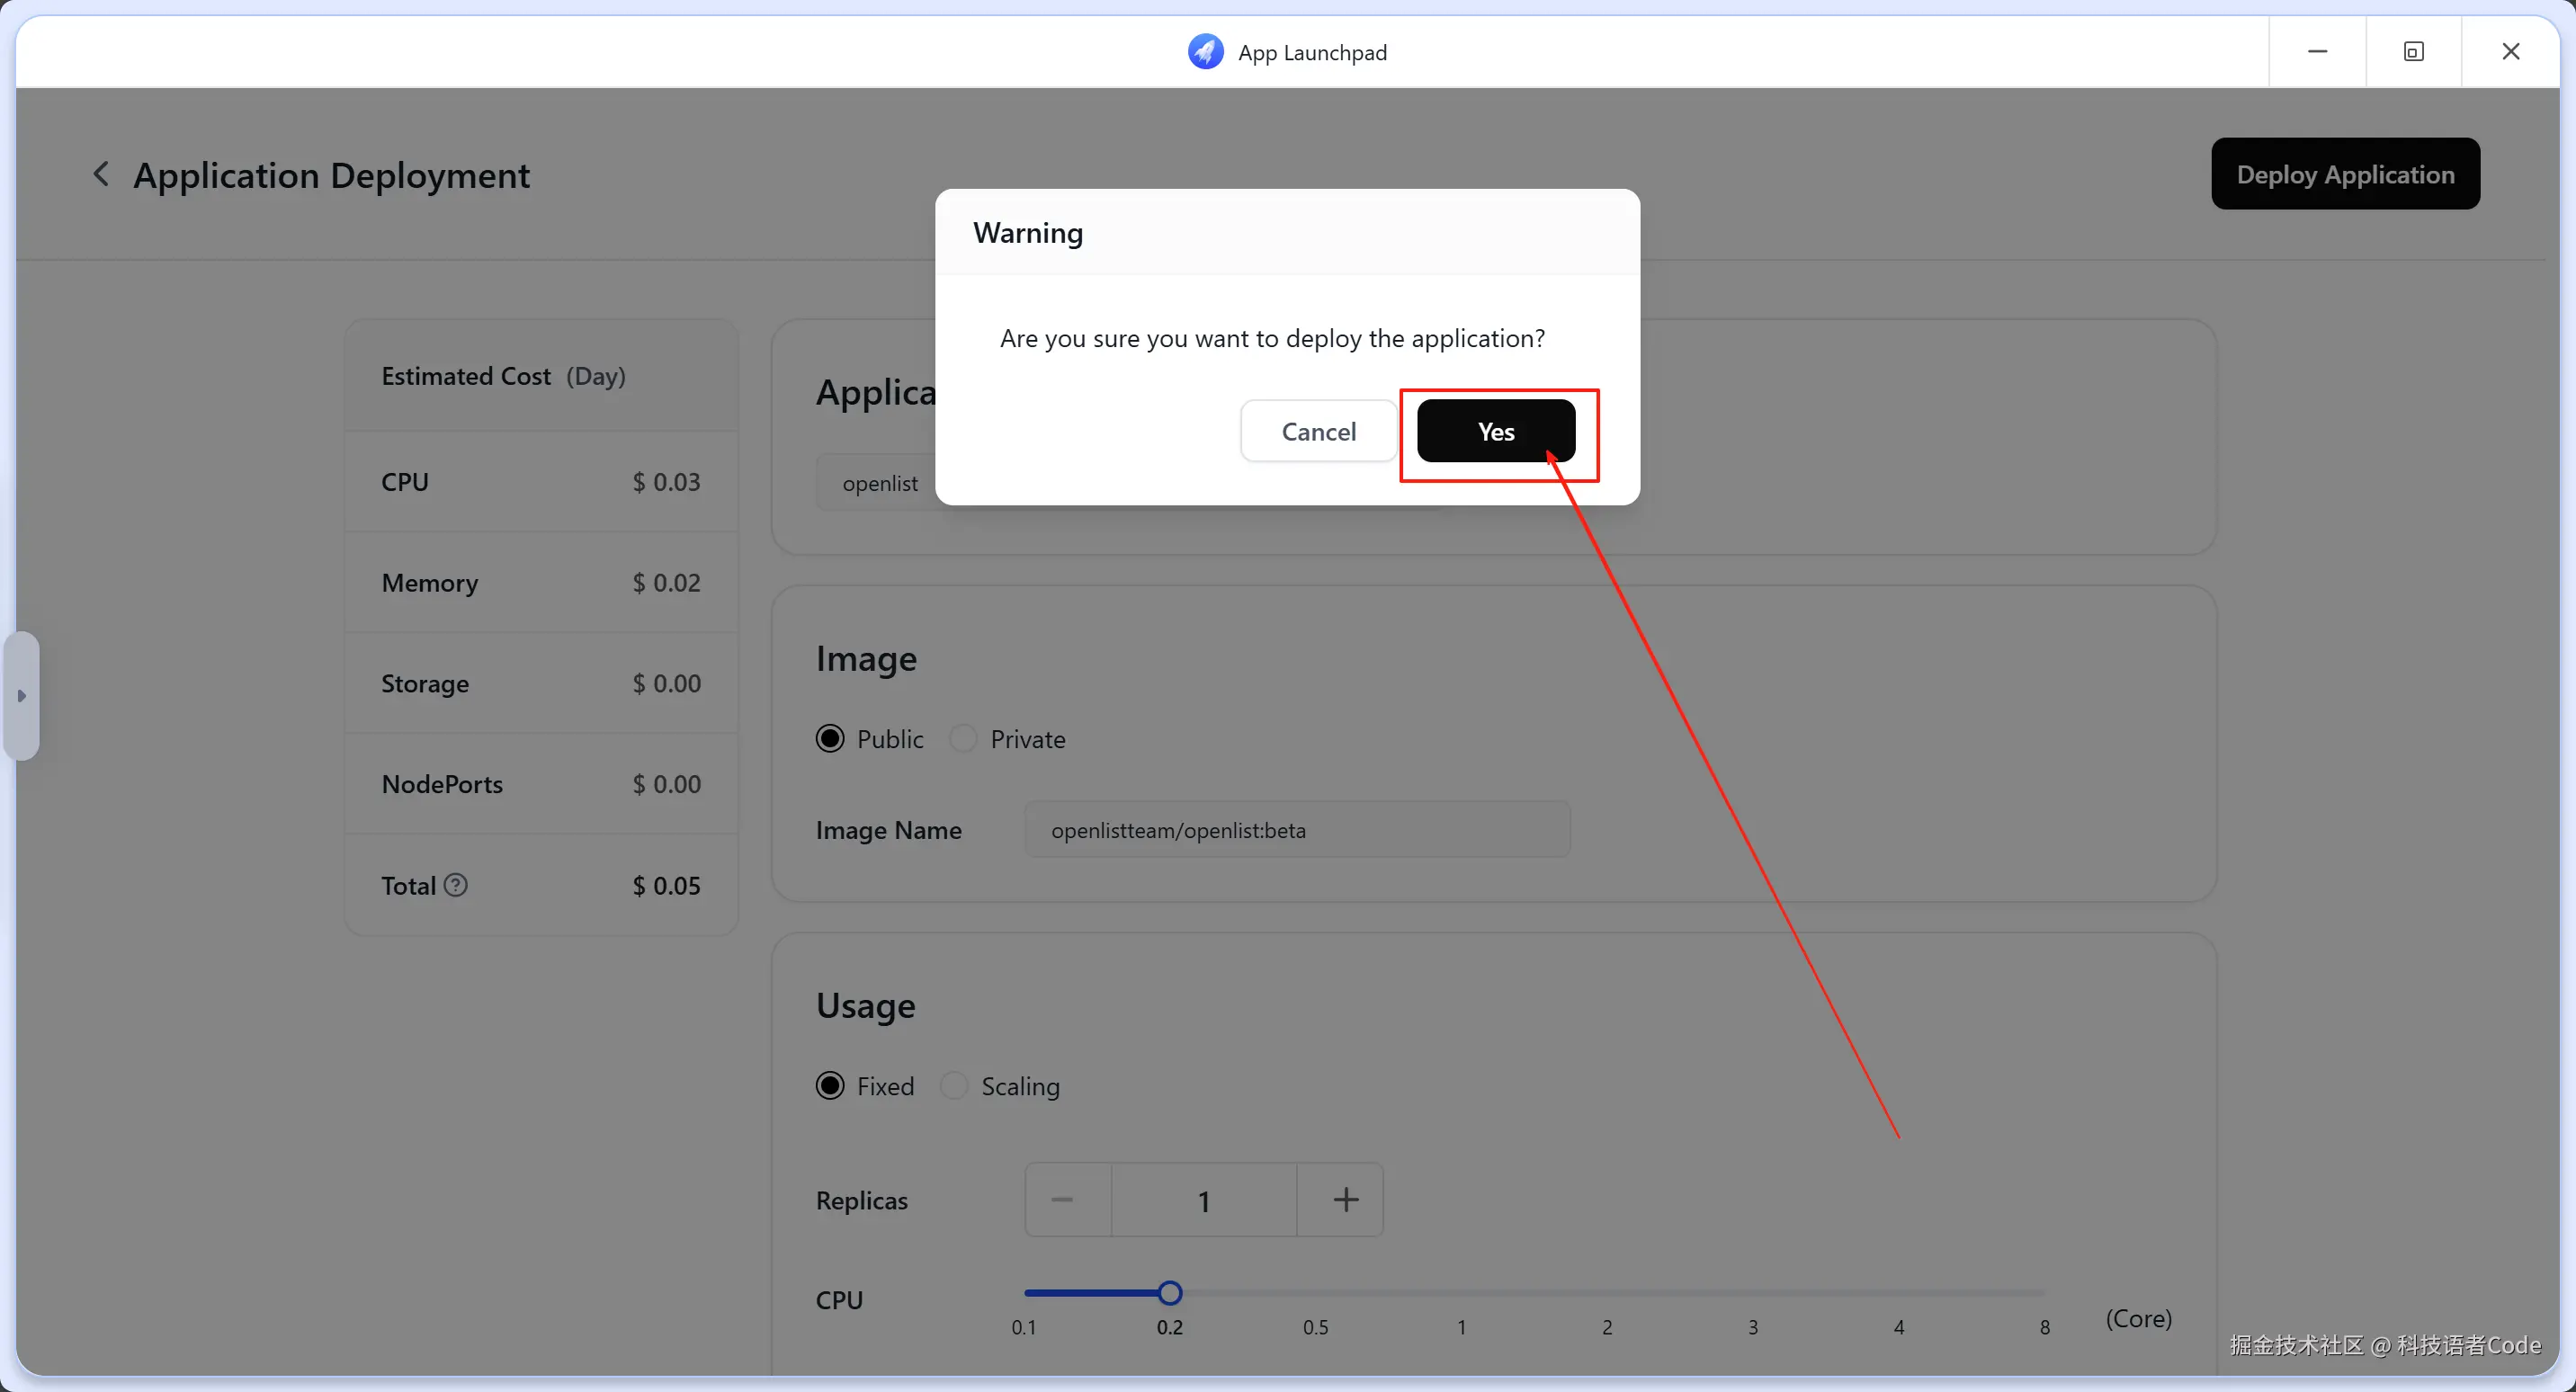Select the Public image radio button
This screenshot has width=2576, height=1392.
click(x=830, y=739)
